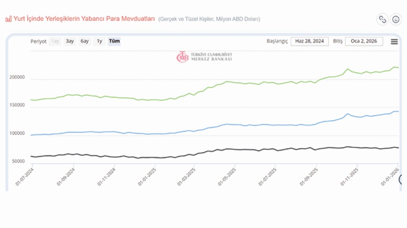Select the 3ay period option

[x=70, y=42]
